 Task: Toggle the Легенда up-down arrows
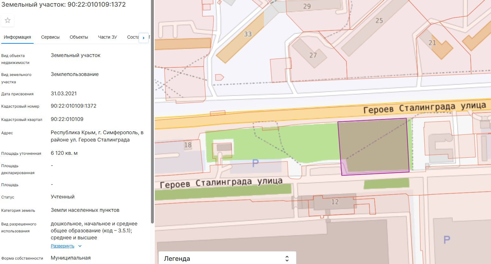coord(287,259)
